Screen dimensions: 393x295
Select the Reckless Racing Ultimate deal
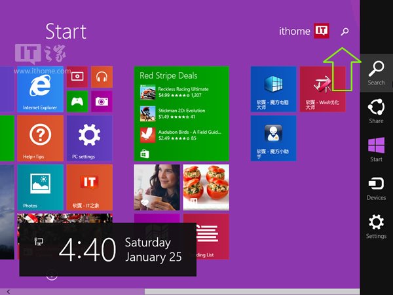point(181,91)
